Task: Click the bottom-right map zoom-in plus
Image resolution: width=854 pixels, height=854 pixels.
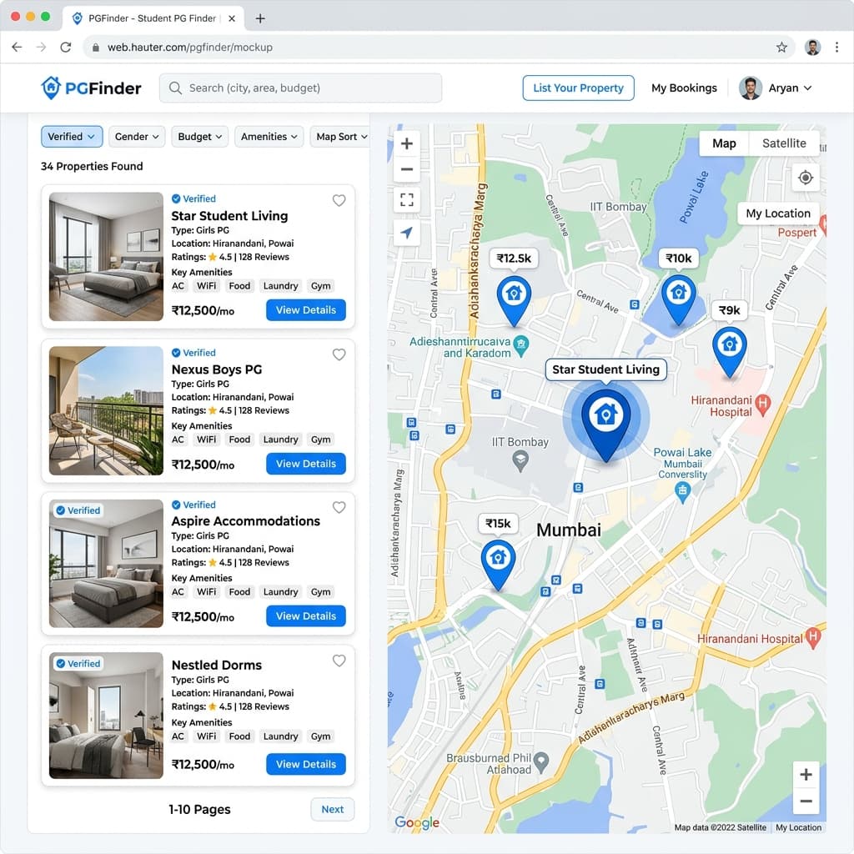Action: coord(806,775)
